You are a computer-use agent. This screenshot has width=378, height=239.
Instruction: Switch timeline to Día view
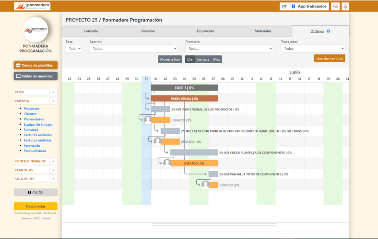click(189, 59)
